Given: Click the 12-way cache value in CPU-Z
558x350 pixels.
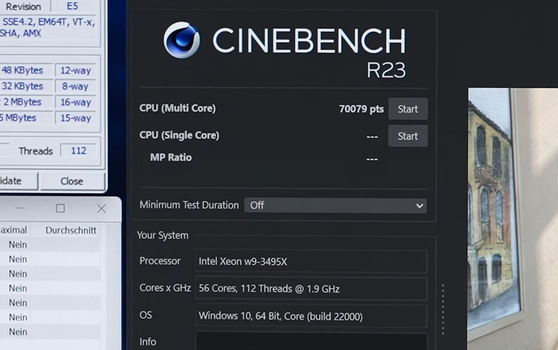Looking at the screenshot, I should [76, 71].
